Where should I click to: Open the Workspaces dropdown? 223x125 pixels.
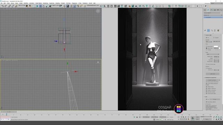(216, 3)
